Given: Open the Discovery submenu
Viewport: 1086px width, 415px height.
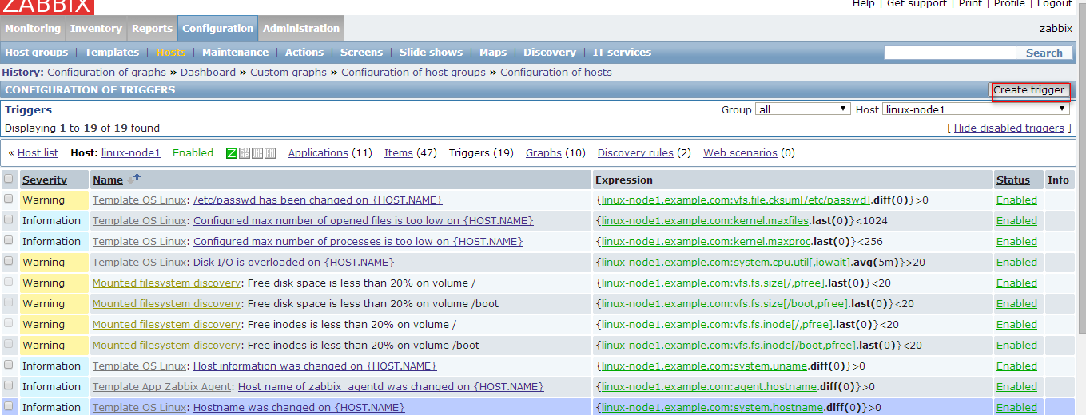Looking at the screenshot, I should pos(550,53).
